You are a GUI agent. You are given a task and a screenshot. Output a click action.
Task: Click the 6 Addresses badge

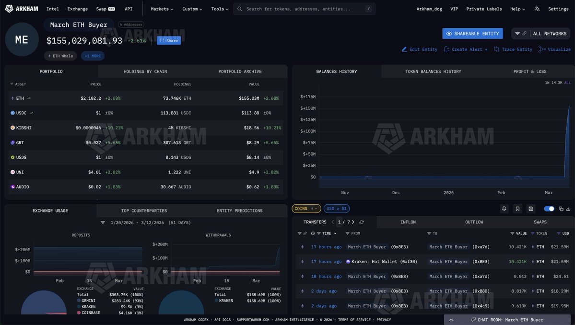pos(131,24)
